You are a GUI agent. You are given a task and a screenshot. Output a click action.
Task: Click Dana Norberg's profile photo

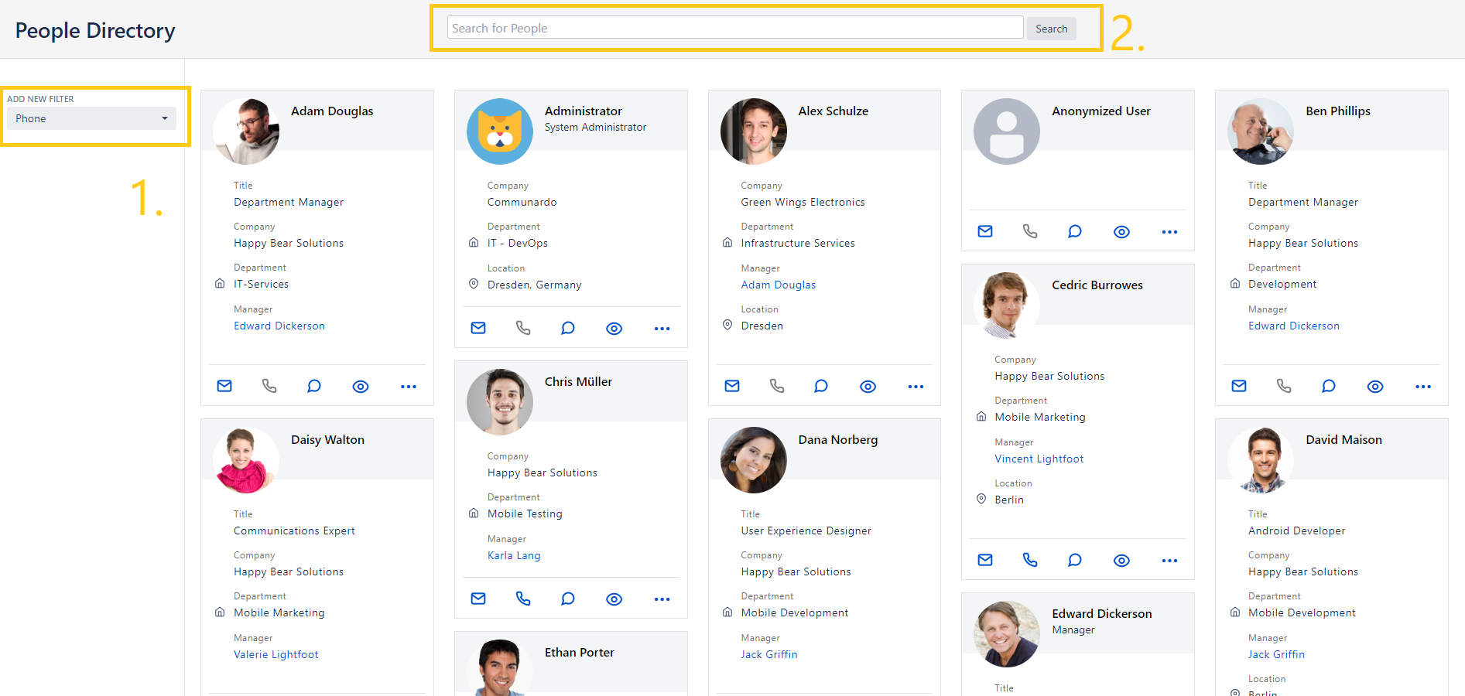tap(753, 459)
